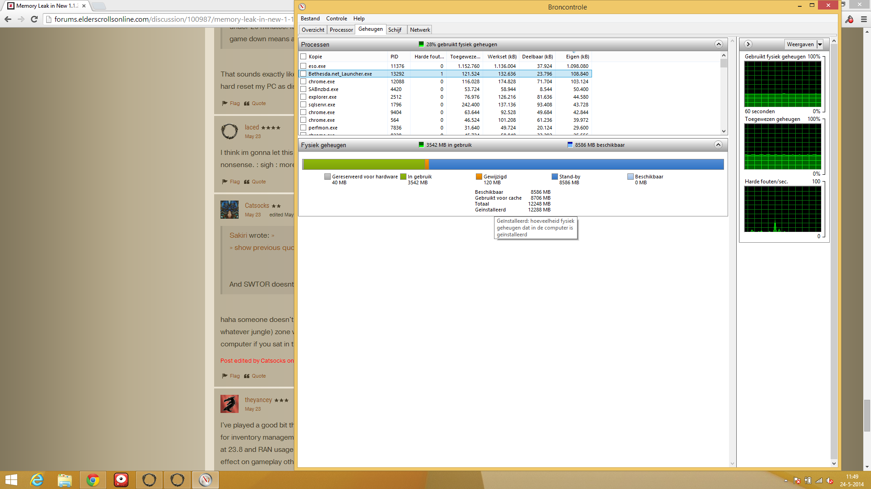The height and width of the screenshot is (489, 871).
Task: Close the Memory Leak browser tab
Action: click(84, 6)
